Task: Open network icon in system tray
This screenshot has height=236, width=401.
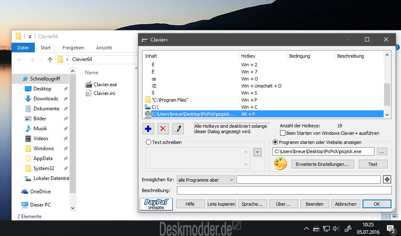Action: [x=326, y=229]
